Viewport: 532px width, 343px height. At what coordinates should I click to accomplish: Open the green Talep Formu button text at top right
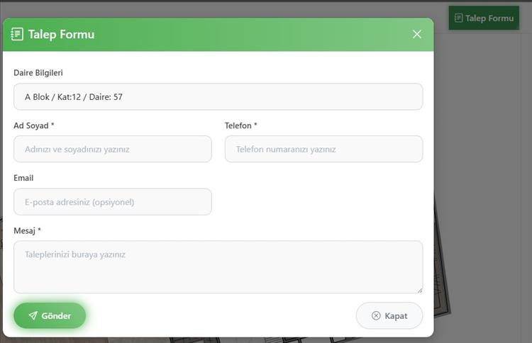pos(489,18)
